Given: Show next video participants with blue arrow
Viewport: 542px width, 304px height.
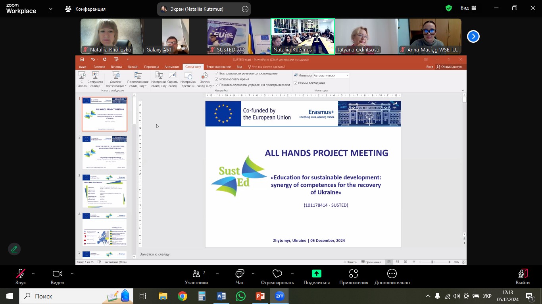Looking at the screenshot, I should coord(473,36).
